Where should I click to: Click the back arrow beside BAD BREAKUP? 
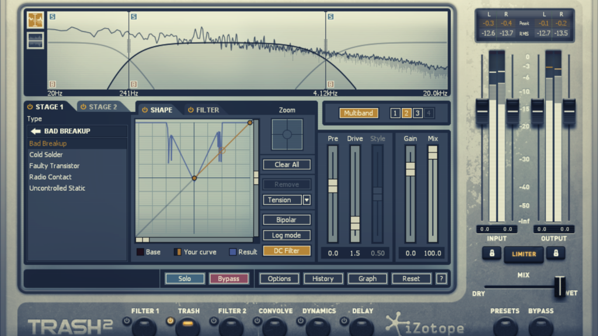click(36, 131)
